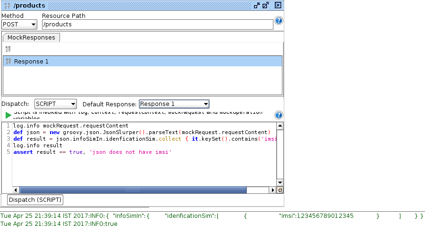Click the script editor scroll-up arrow
Image resolution: width=425 pixels, height=231 pixels.
coord(280,126)
